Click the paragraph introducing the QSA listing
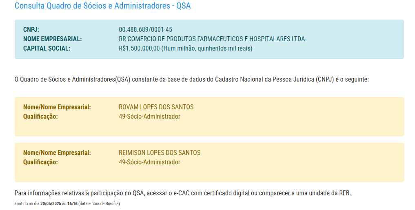Screen dimensions: 415x210 point(191,80)
